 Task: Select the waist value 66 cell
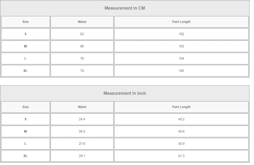pos(82,46)
